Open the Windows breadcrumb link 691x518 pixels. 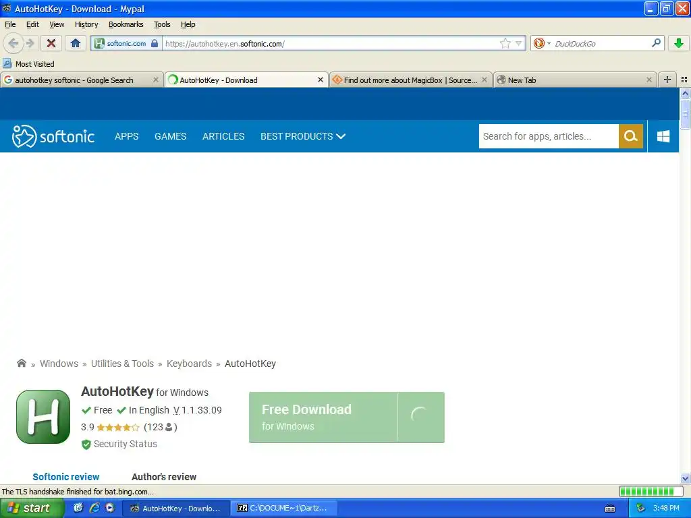click(x=59, y=364)
